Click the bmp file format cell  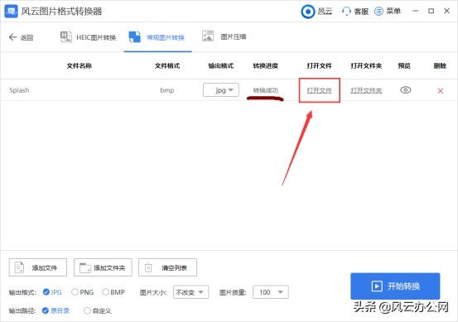click(x=167, y=90)
